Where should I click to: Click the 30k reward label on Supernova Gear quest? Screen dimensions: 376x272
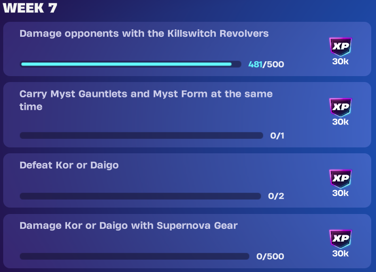(340, 253)
